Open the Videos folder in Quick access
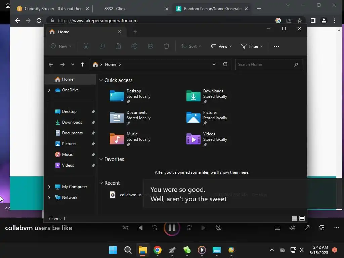This screenshot has height=258, width=344. click(207, 139)
